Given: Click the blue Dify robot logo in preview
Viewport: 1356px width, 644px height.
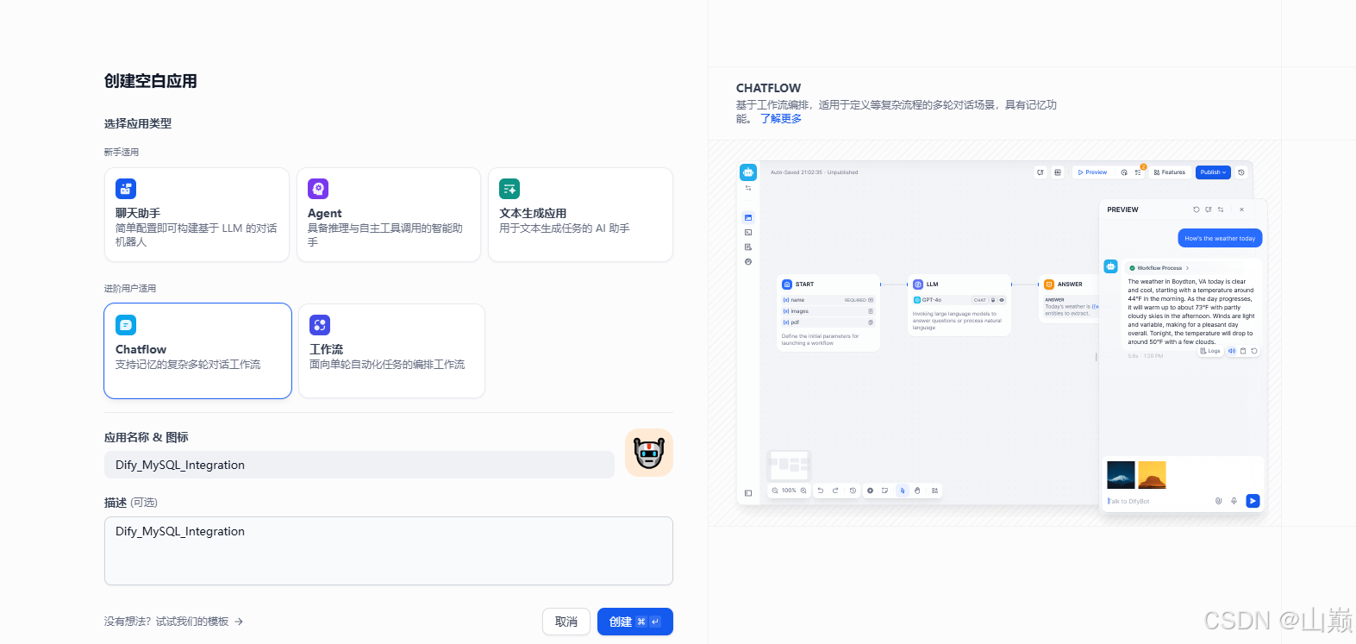Looking at the screenshot, I should [x=748, y=172].
